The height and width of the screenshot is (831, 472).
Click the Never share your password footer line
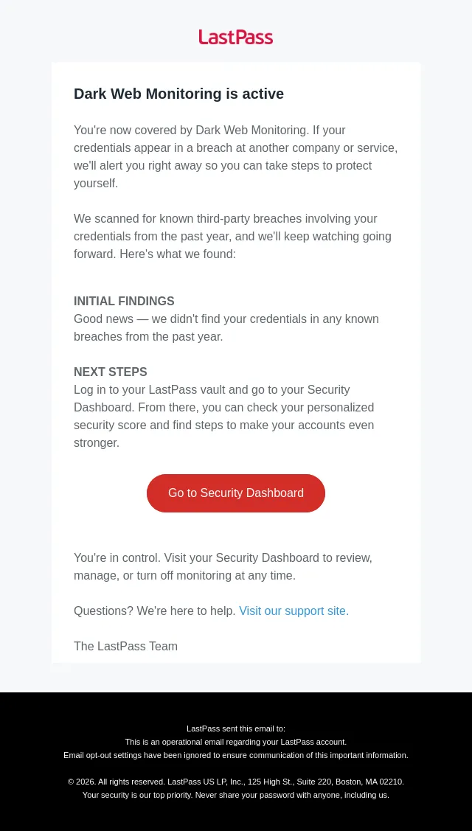pos(236,795)
